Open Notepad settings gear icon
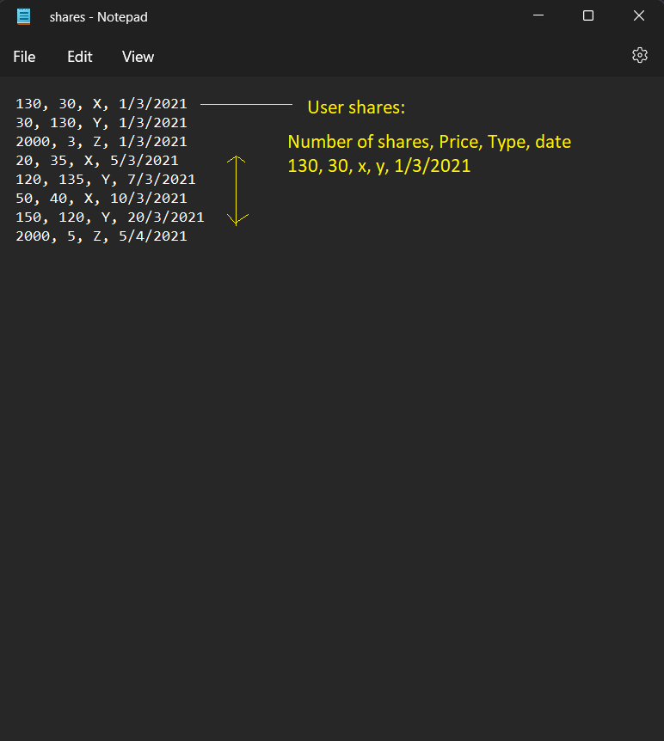 [x=639, y=55]
